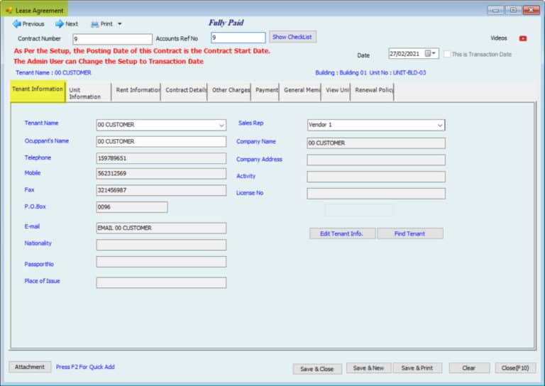Open the Contract Details tab

tap(184, 92)
